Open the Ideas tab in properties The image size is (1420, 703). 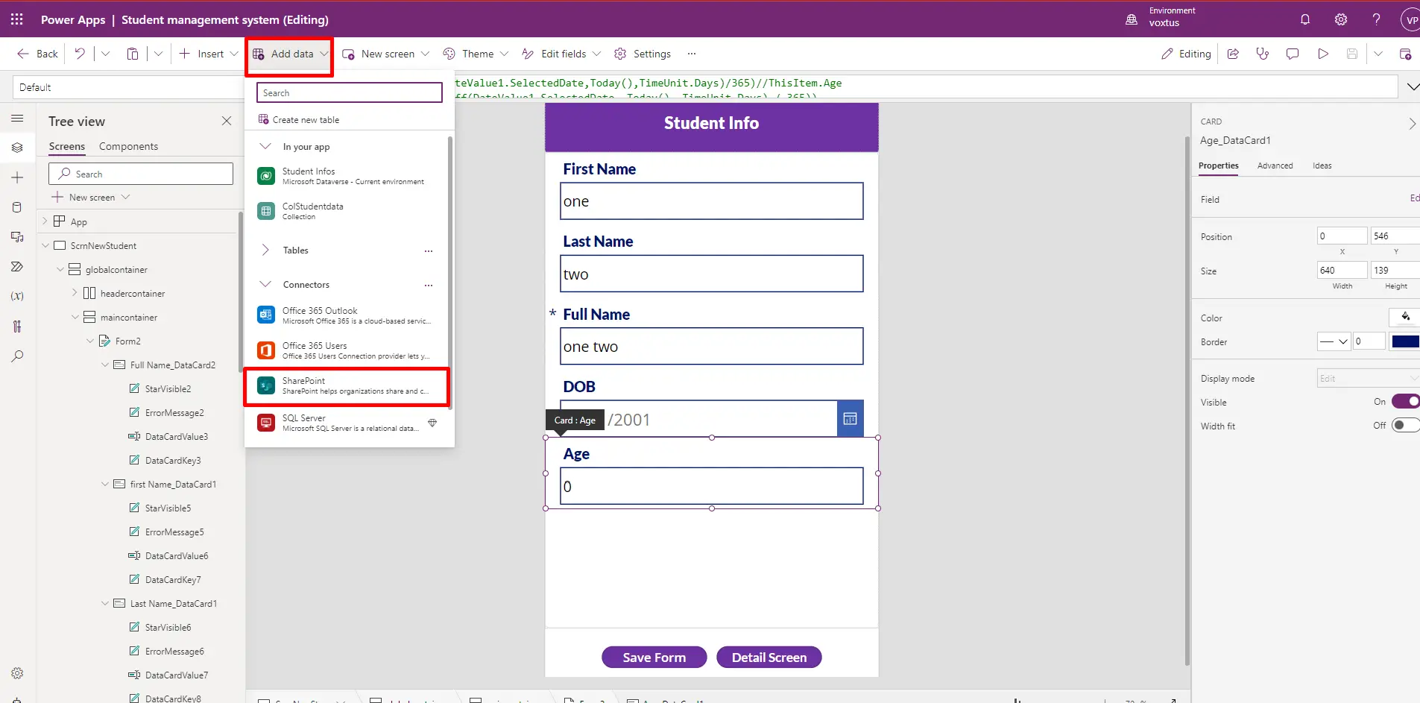pos(1322,165)
